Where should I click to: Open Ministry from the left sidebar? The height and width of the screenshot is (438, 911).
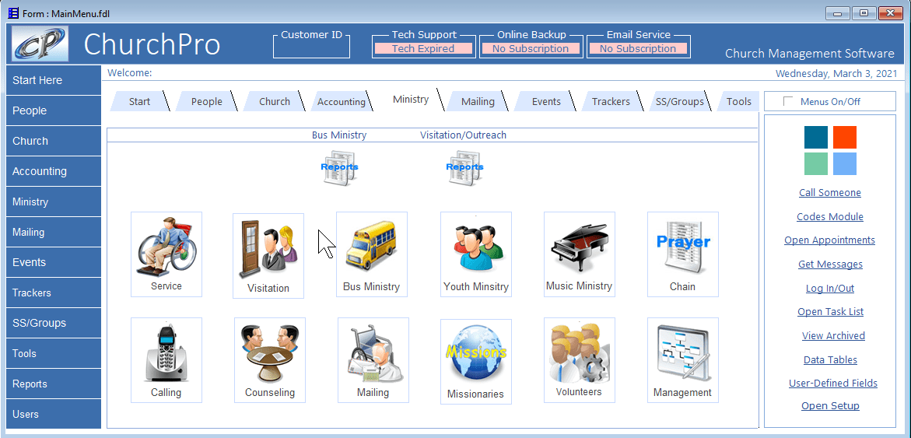click(x=54, y=202)
